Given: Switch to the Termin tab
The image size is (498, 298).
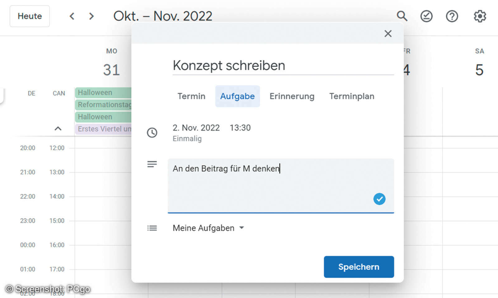Looking at the screenshot, I should [191, 96].
